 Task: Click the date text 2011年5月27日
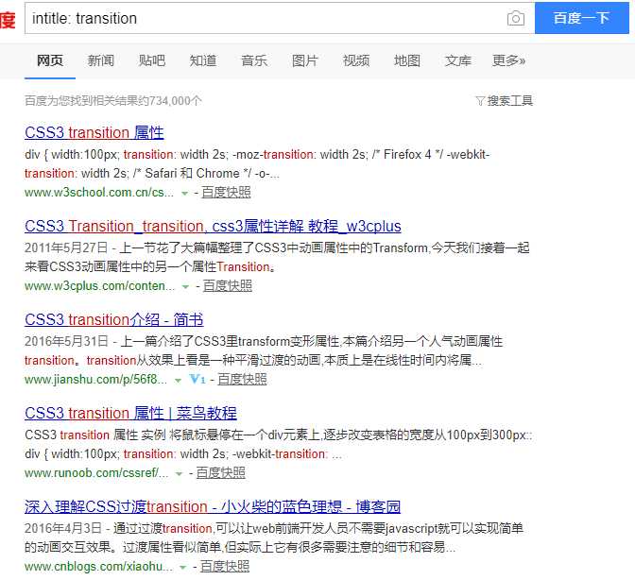[66, 247]
